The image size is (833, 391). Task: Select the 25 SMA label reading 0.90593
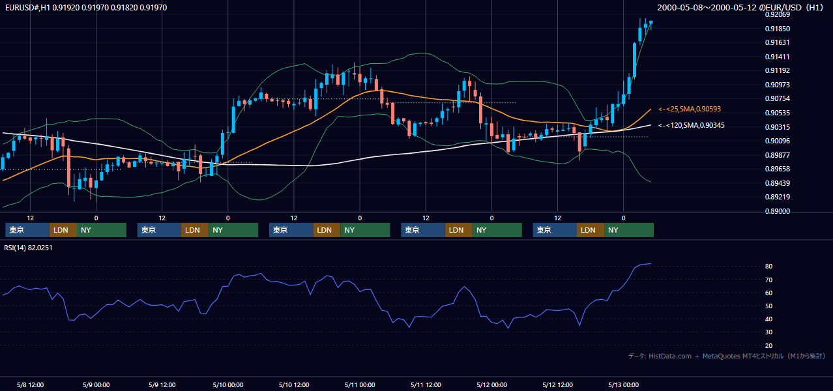(x=691, y=109)
